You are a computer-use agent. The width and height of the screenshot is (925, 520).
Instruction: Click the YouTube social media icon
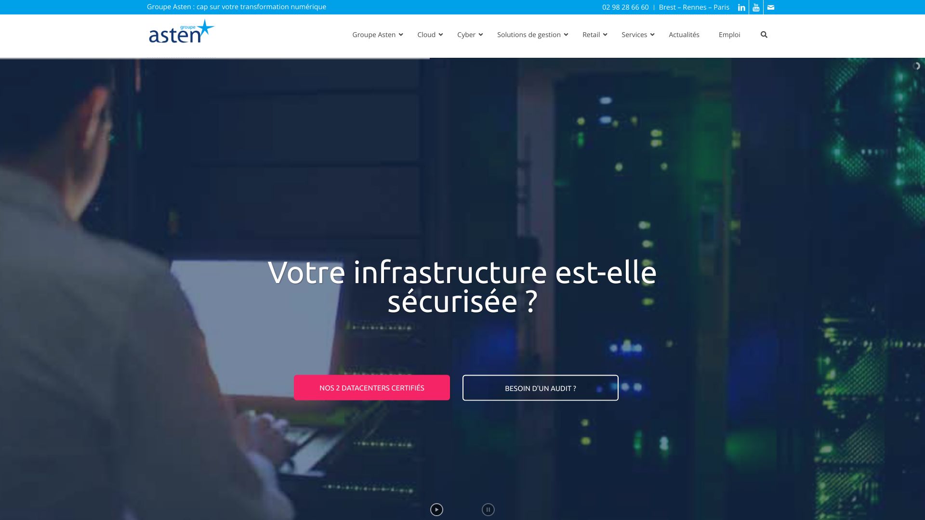pyautogui.click(x=756, y=7)
